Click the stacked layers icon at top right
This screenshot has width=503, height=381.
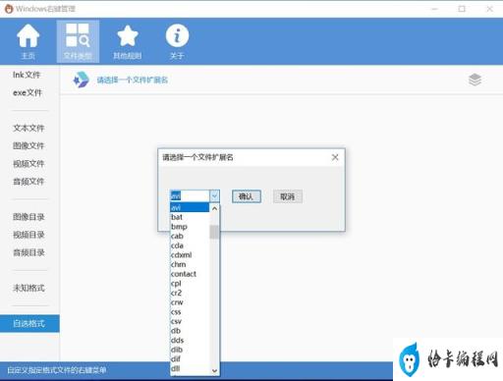(x=475, y=80)
